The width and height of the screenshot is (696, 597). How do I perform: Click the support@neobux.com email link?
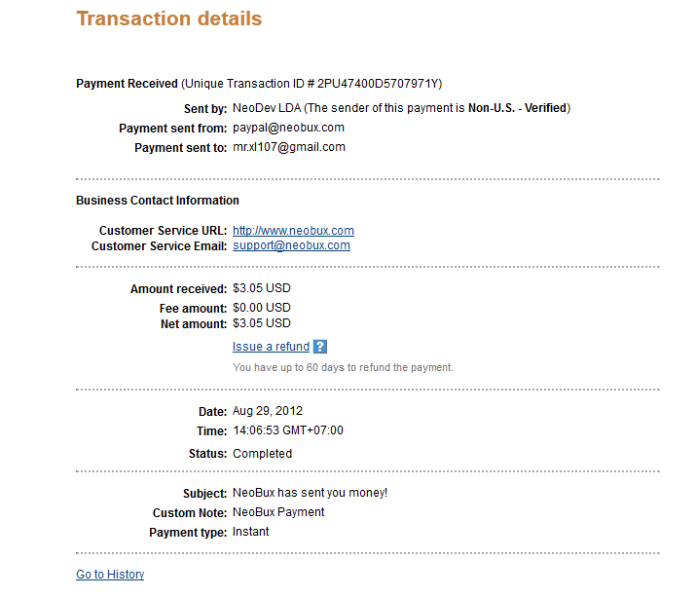click(291, 245)
